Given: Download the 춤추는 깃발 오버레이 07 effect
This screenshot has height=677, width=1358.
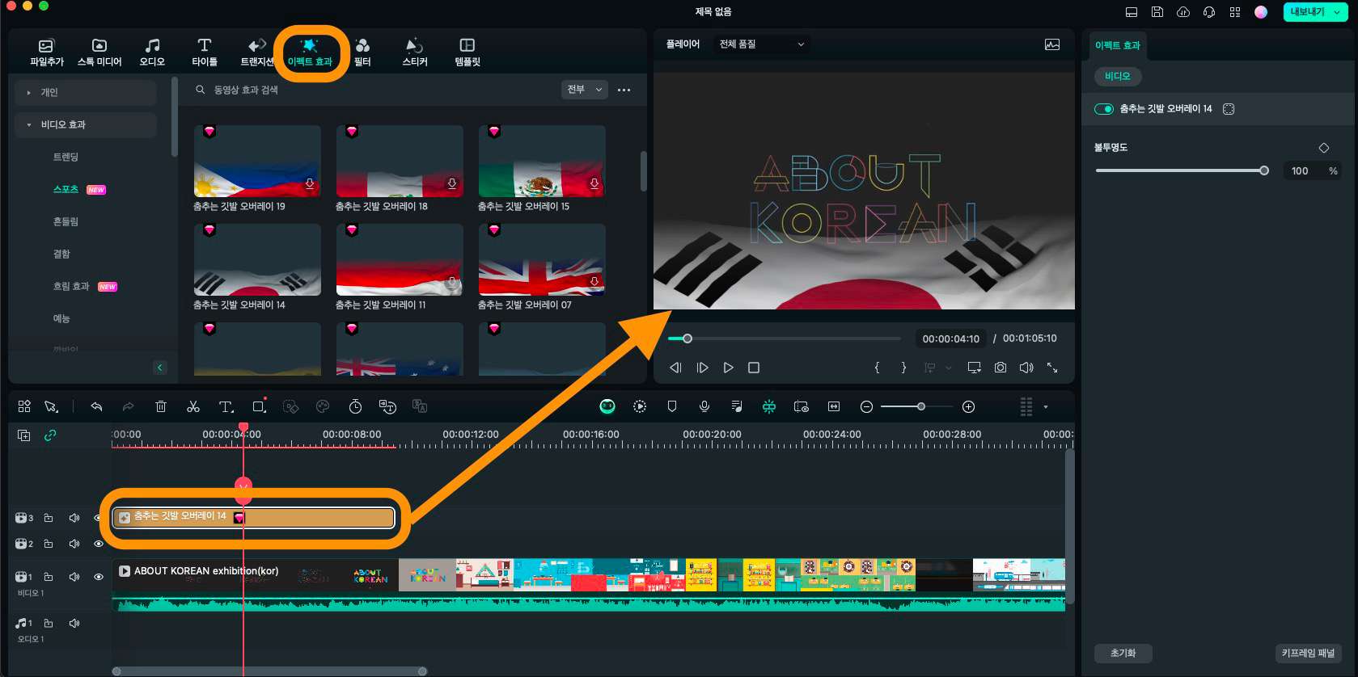Looking at the screenshot, I should (x=594, y=282).
